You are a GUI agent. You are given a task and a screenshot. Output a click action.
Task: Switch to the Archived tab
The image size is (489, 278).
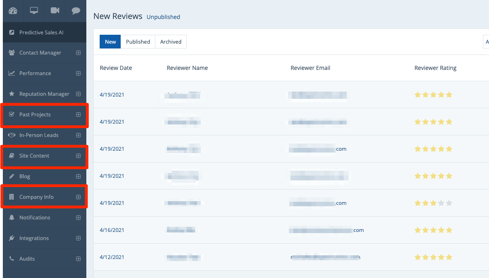pos(171,42)
